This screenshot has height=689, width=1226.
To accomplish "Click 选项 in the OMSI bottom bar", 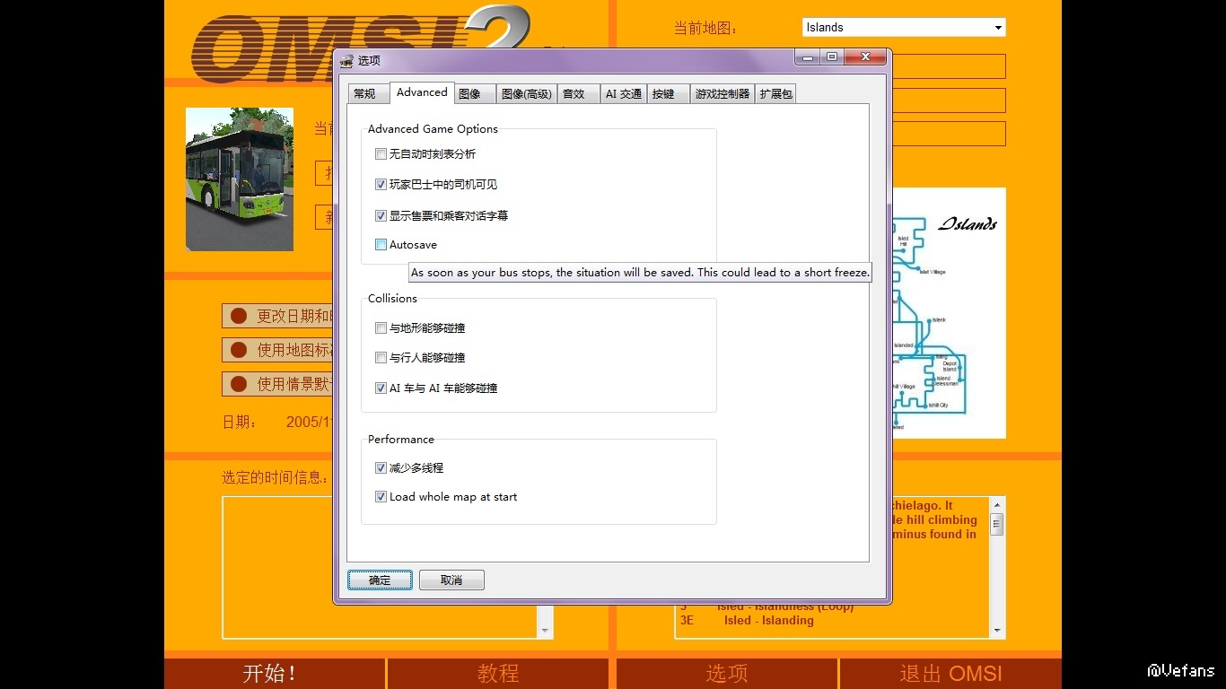I will (x=727, y=674).
